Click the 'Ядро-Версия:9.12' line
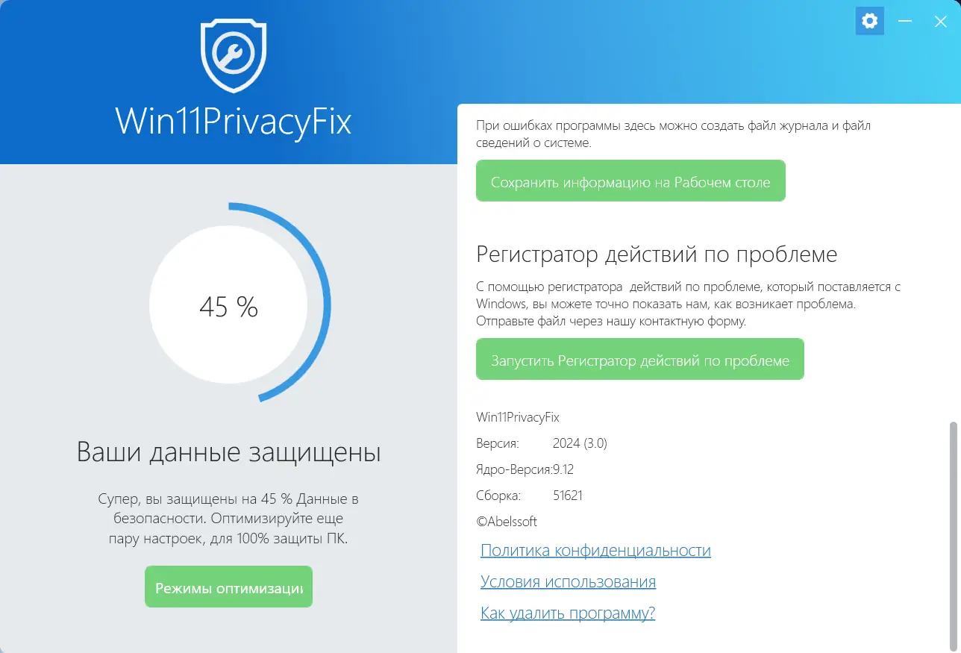The image size is (961, 653). click(x=525, y=469)
